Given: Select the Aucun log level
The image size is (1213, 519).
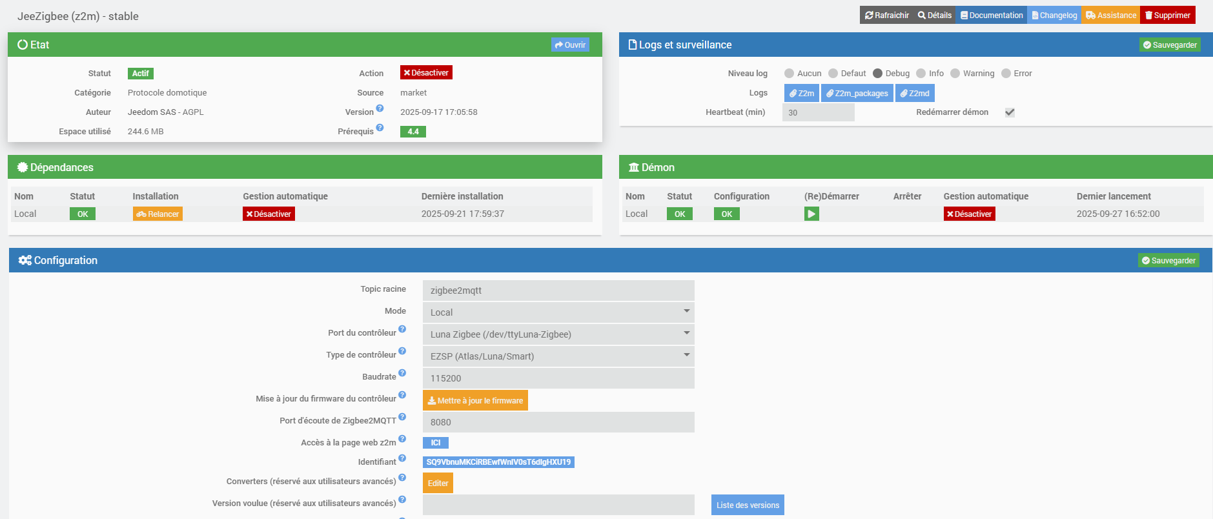Looking at the screenshot, I should coord(789,74).
